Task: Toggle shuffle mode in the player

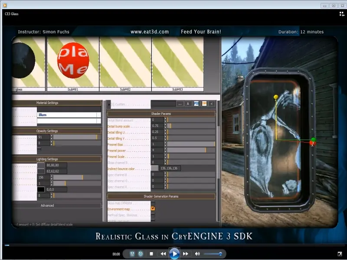Action: point(132,254)
